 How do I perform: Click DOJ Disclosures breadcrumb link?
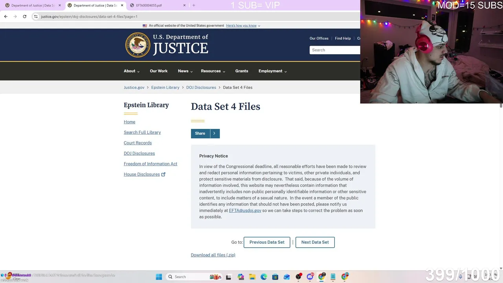[x=201, y=88]
